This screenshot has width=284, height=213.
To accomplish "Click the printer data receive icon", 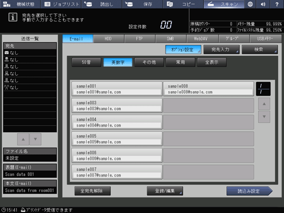I will pyautogui.click(x=23, y=210).
